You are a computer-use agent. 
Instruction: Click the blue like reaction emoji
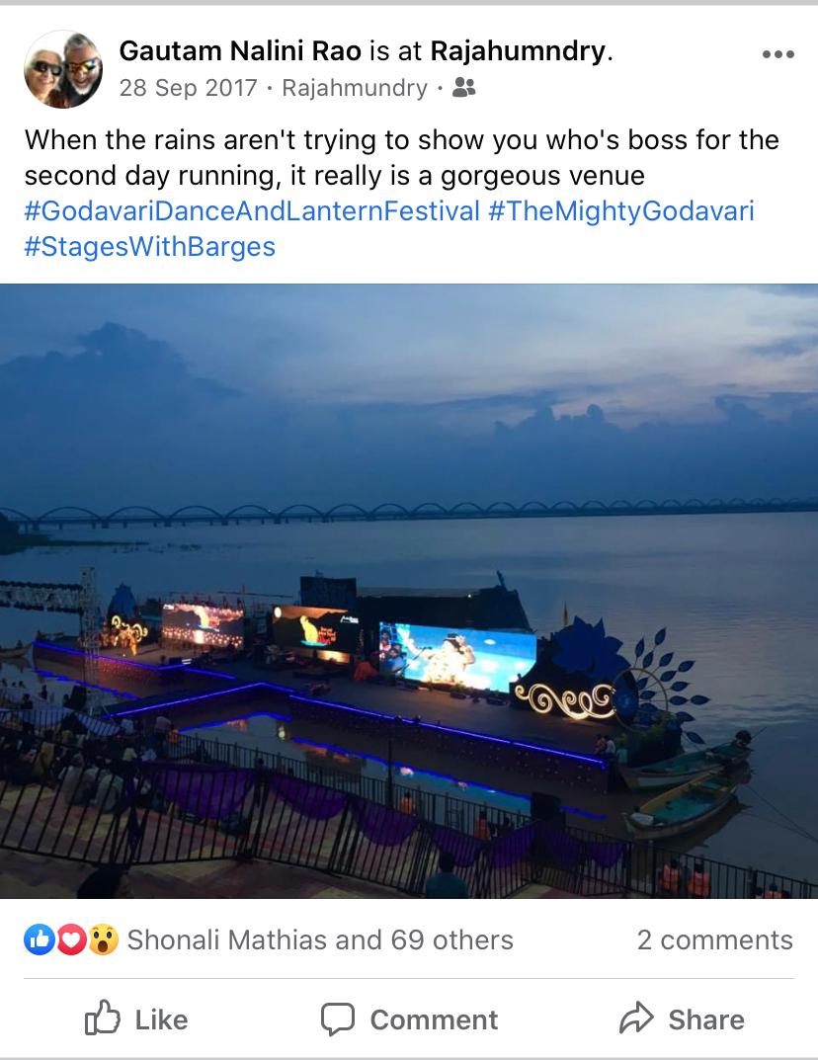pos(40,939)
